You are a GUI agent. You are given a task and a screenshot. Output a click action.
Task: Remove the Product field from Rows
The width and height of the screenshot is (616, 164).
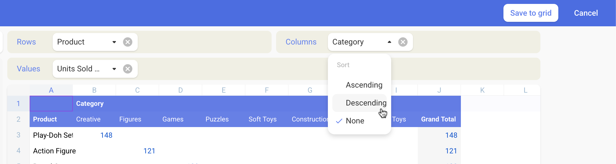click(x=128, y=42)
